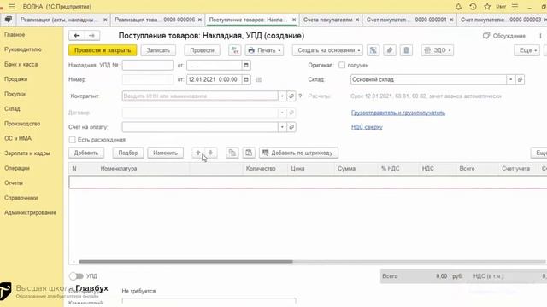Click the Счет на оплату field
This screenshot has width=547, height=307.
pos(200,127)
